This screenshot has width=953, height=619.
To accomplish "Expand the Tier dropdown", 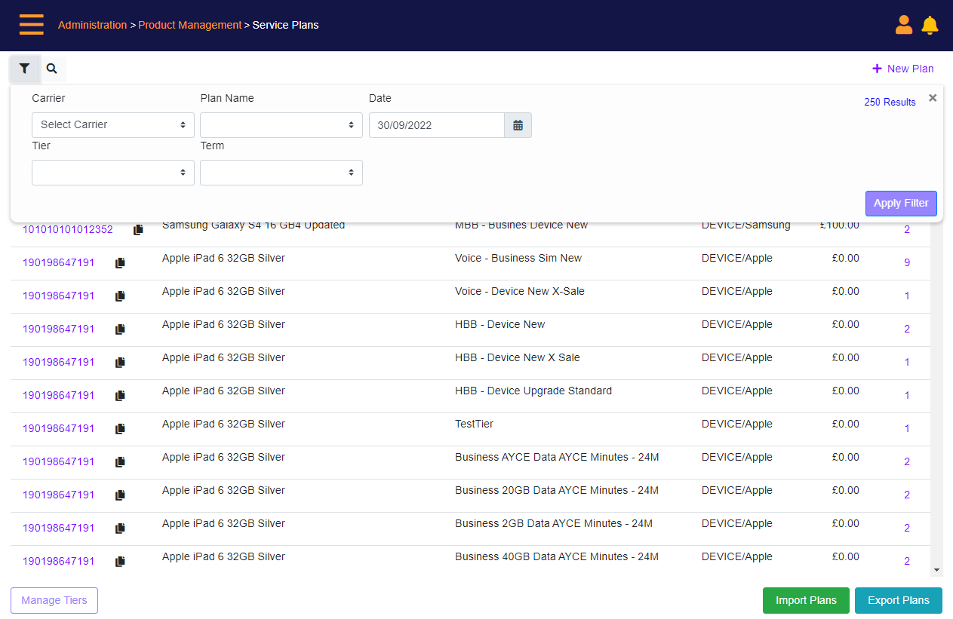I will (x=113, y=173).
